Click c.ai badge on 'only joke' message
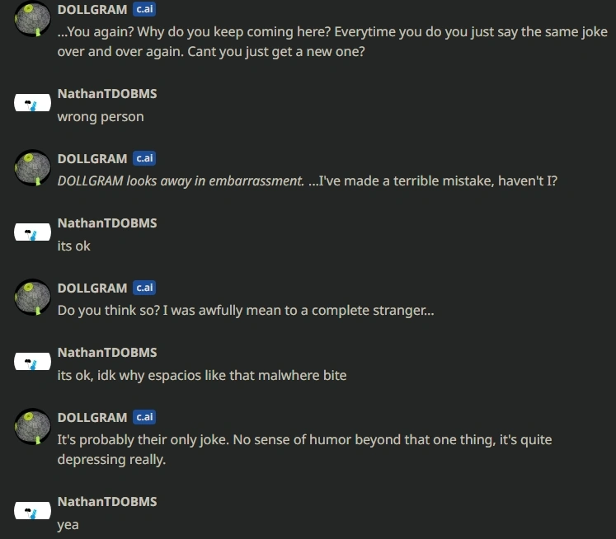This screenshot has height=539, width=616. click(x=144, y=417)
